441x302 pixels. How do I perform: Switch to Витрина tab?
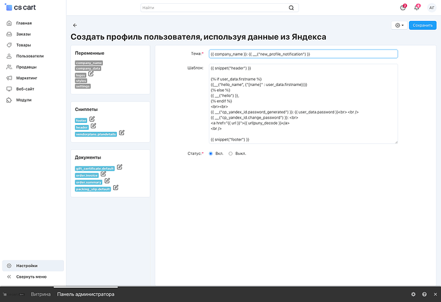pos(41,294)
